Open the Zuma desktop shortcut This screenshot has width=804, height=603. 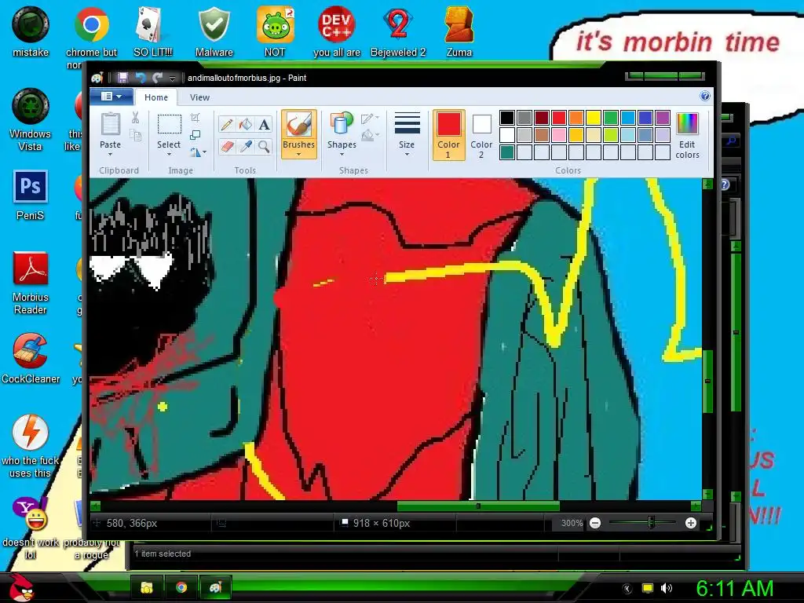point(459,31)
